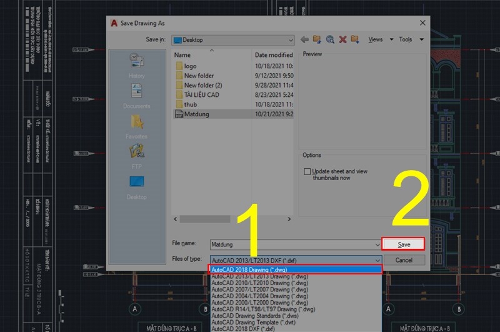Close the Save Drawing As dialog

coord(422,23)
